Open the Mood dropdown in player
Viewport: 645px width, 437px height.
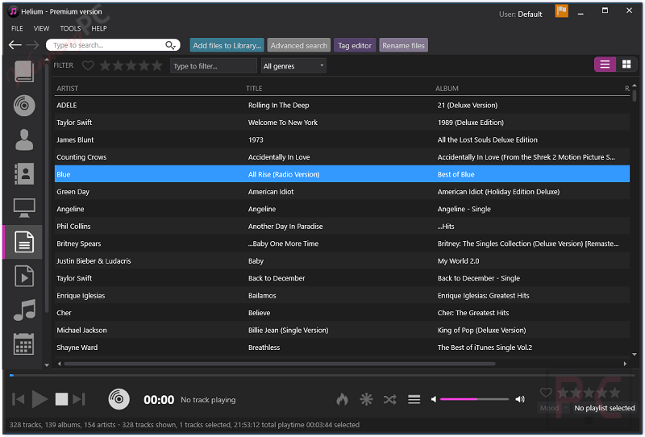click(554, 408)
